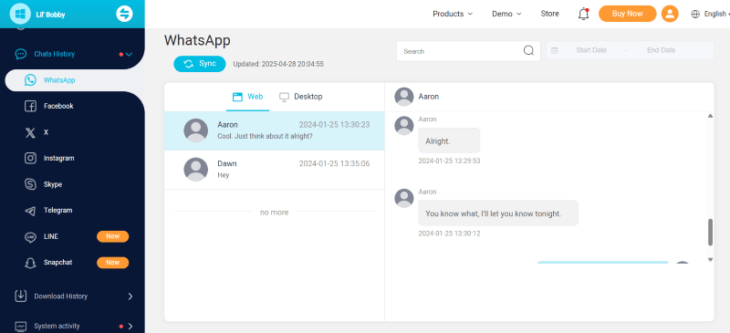Open the Aaron conversation row

(x=275, y=130)
